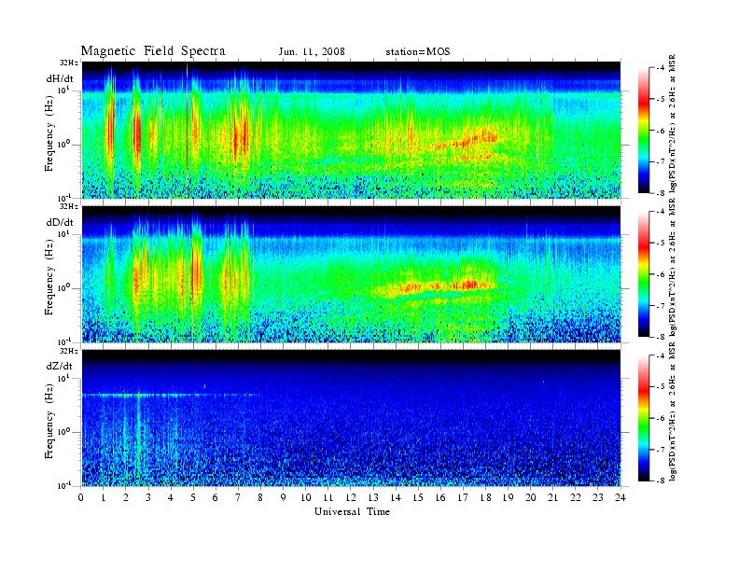The image size is (739, 571).
Task: Click hour "22" on the Universal Time axis
Action: coord(576,497)
